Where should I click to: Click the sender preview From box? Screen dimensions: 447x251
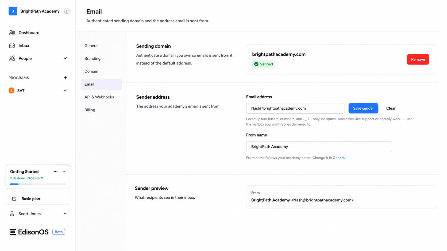coord(341,197)
